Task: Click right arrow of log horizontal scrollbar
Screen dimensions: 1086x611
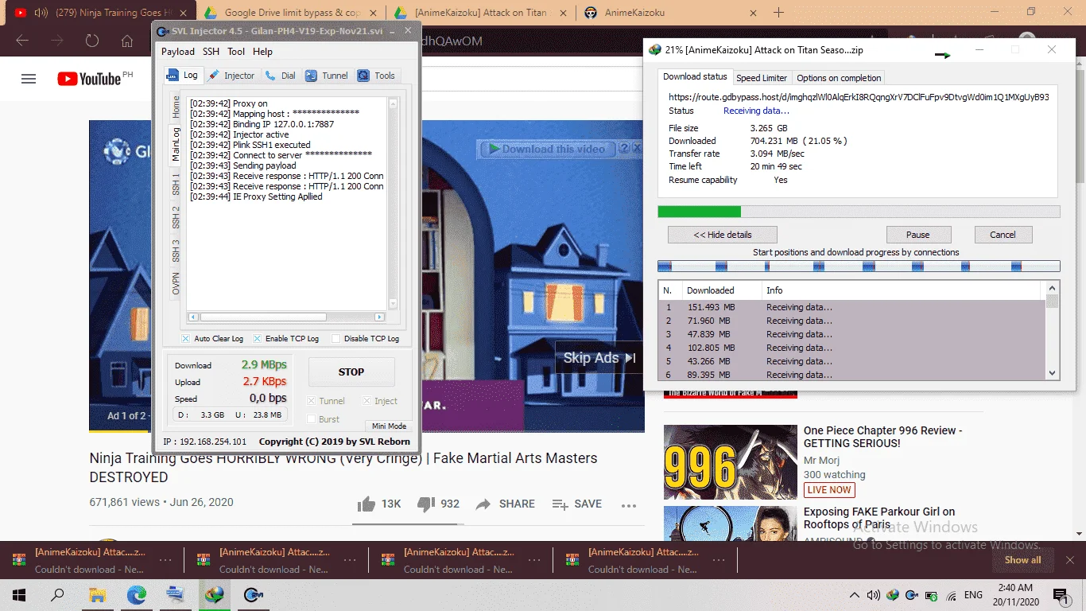Action: point(379,317)
